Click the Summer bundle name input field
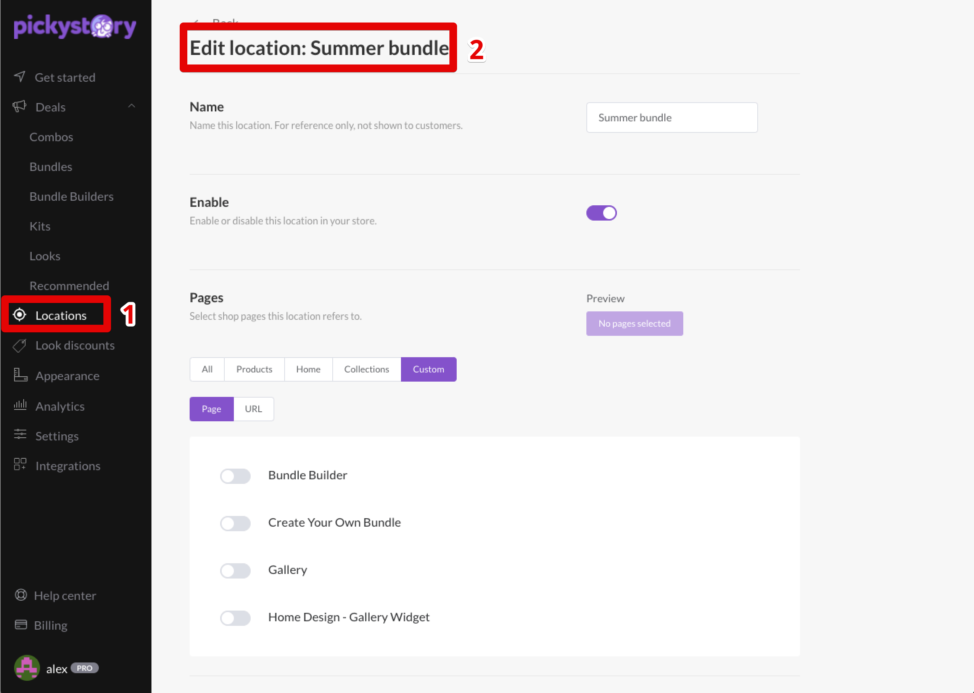The width and height of the screenshot is (974, 693). [x=671, y=118]
